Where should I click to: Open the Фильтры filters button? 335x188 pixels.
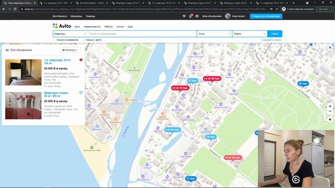[70, 50]
